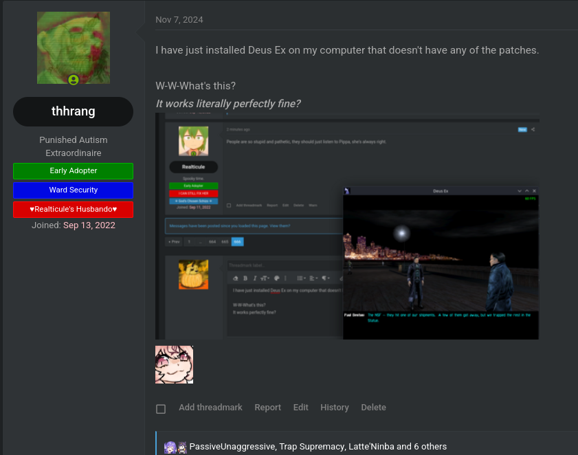Image resolution: width=578 pixels, height=455 pixels.
Task: Select the Early Adopter badge
Action: click(74, 170)
